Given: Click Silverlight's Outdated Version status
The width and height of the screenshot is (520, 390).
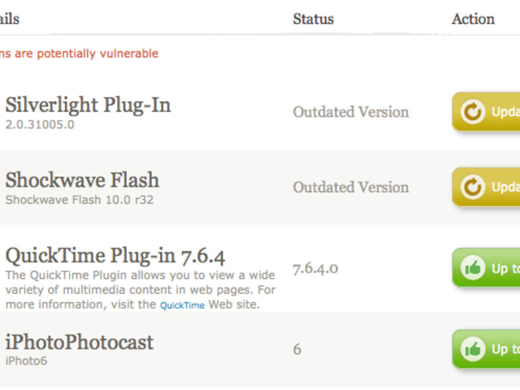Looking at the screenshot, I should coord(350,112).
